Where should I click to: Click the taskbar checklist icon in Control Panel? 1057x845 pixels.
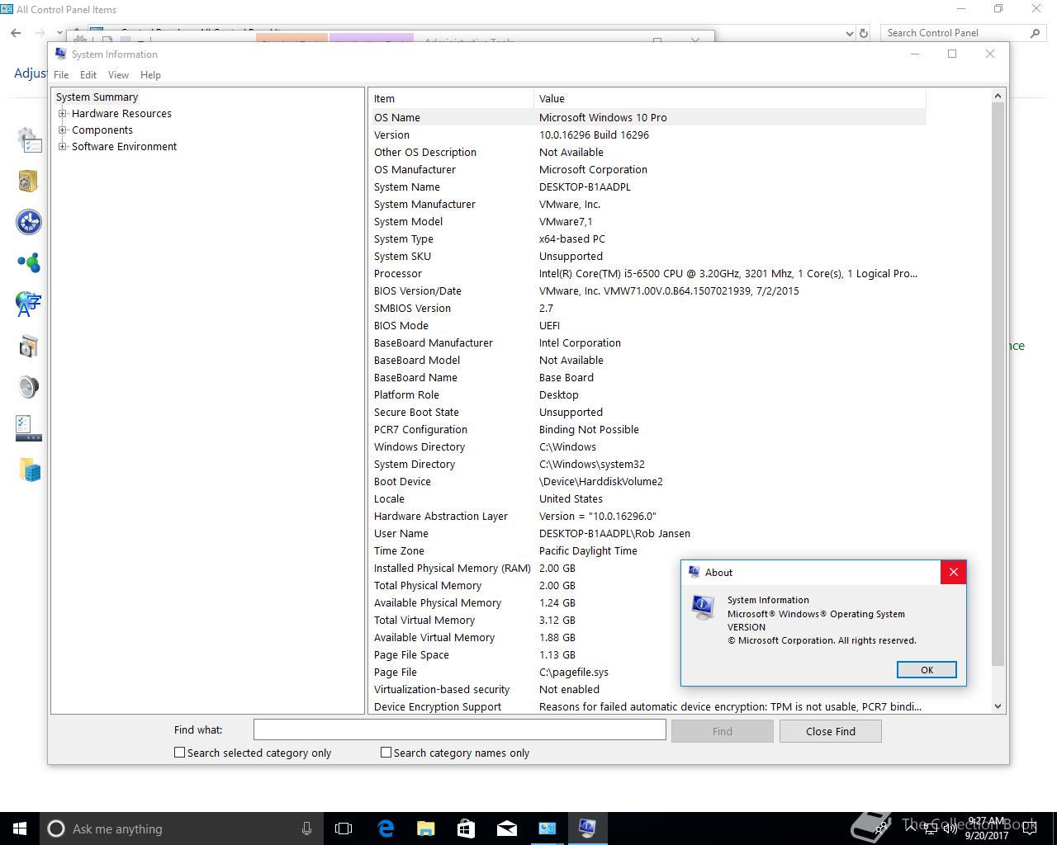pyautogui.click(x=28, y=428)
